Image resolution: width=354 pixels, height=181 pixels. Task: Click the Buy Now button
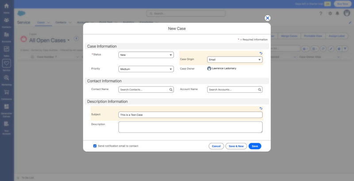(342, 4)
